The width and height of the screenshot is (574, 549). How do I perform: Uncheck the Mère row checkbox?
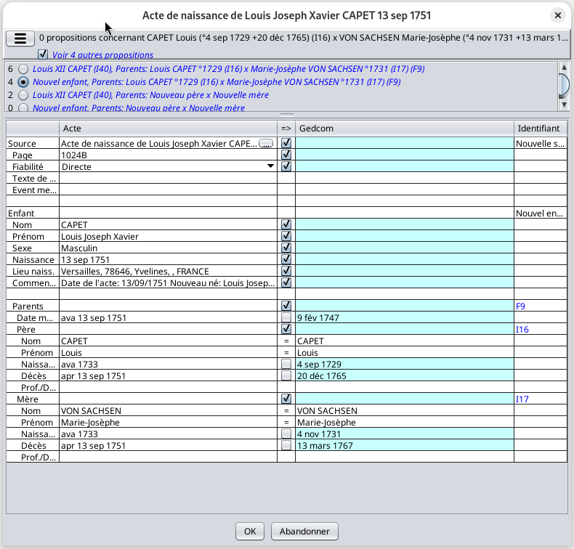tap(286, 399)
